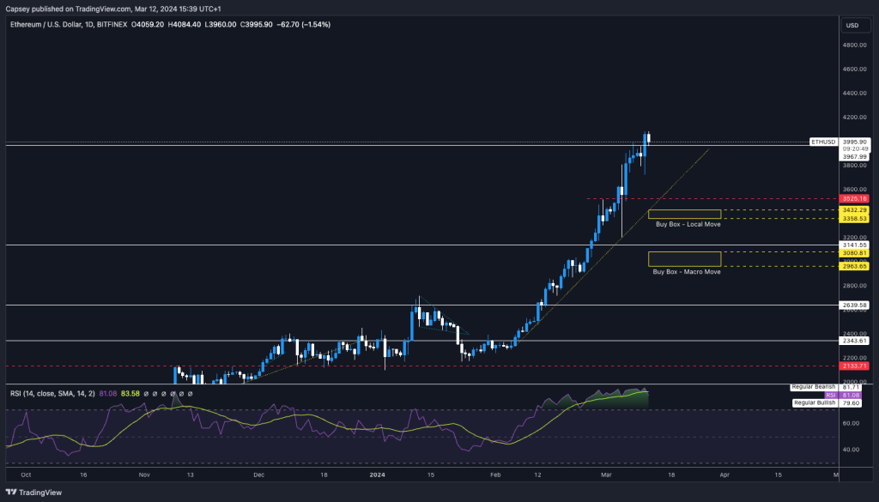Click the yellow 2963.65 price label
The image size is (879, 502).
854,267
